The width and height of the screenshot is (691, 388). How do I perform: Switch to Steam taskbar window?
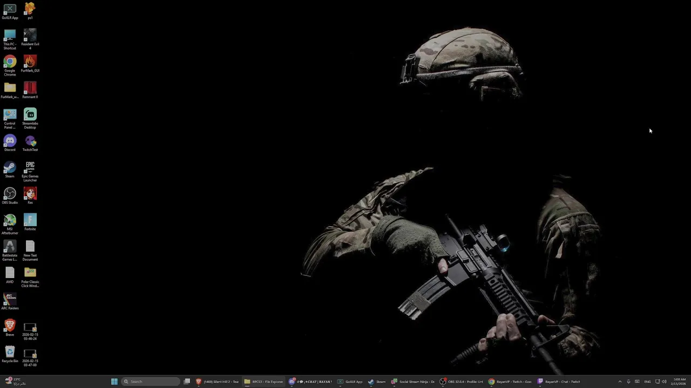tap(377, 382)
